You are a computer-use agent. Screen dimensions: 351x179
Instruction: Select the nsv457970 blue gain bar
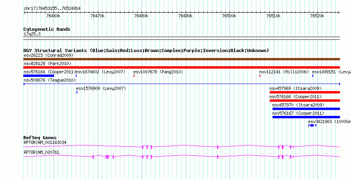[306, 109]
